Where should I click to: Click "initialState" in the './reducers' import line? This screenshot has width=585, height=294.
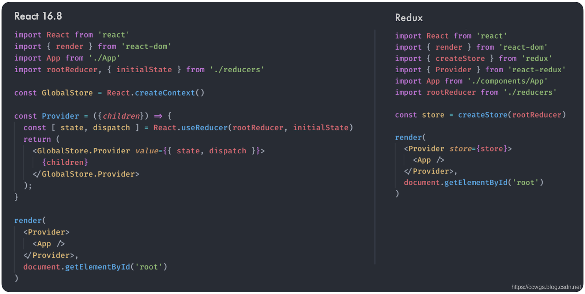(144, 69)
